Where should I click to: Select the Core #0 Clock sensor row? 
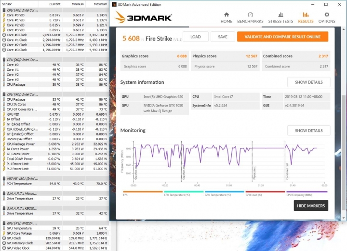pos(54,35)
